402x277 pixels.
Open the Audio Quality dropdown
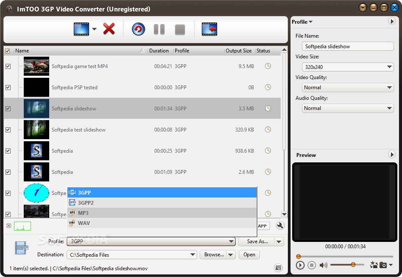pyautogui.click(x=348, y=108)
